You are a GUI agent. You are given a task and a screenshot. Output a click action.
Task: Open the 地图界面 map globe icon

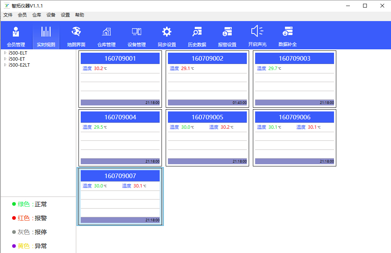tap(76, 32)
